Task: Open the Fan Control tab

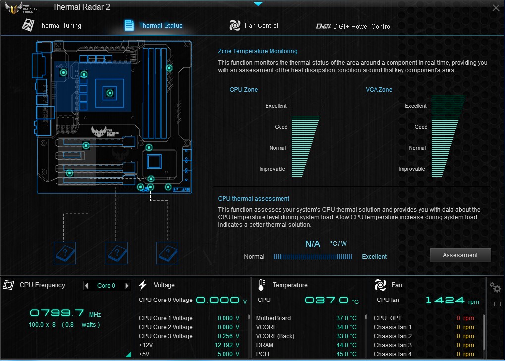Action: [253, 25]
